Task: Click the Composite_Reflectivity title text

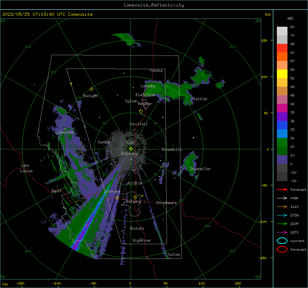Action: (x=154, y=5)
